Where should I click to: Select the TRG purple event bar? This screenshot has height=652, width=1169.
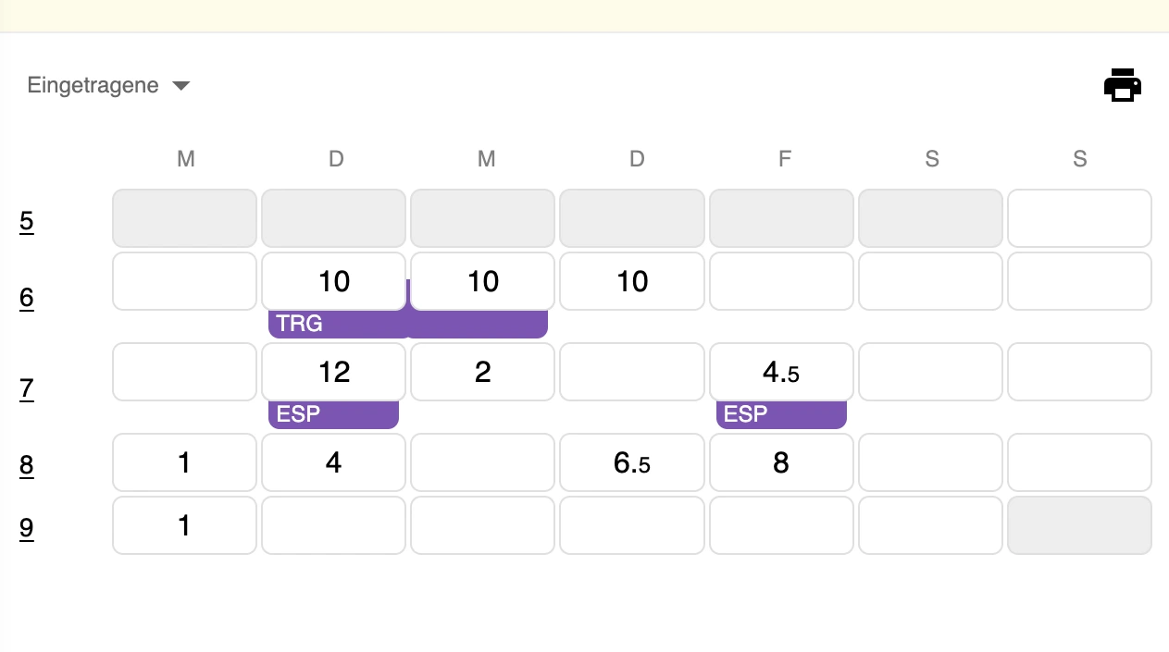[x=408, y=324]
